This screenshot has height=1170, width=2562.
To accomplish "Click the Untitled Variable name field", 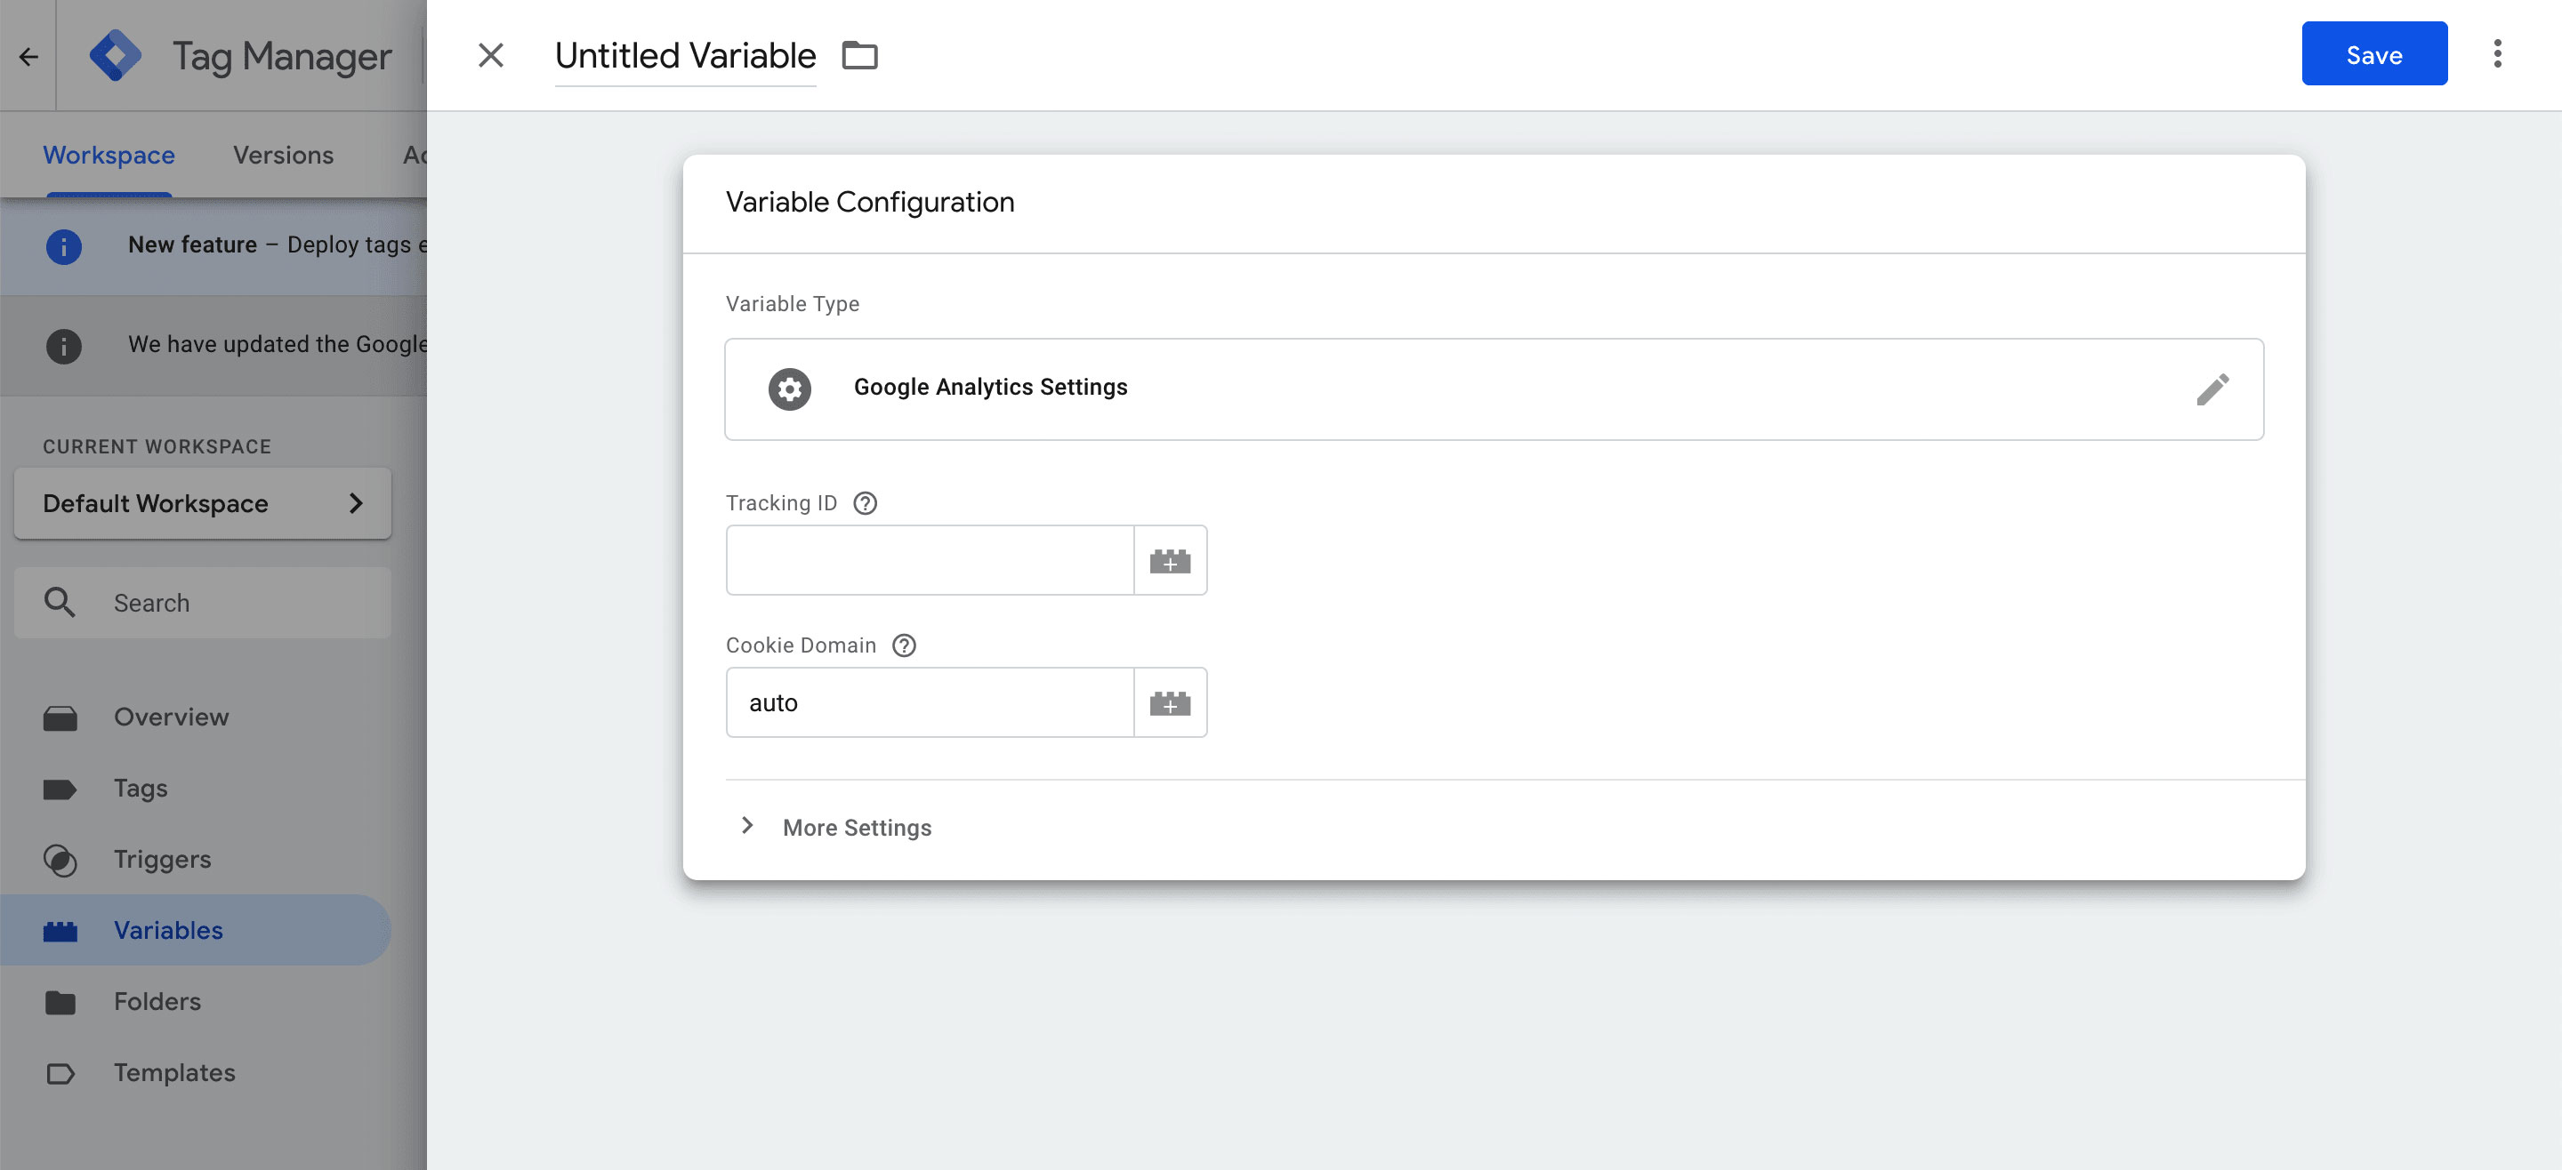I will coord(684,56).
